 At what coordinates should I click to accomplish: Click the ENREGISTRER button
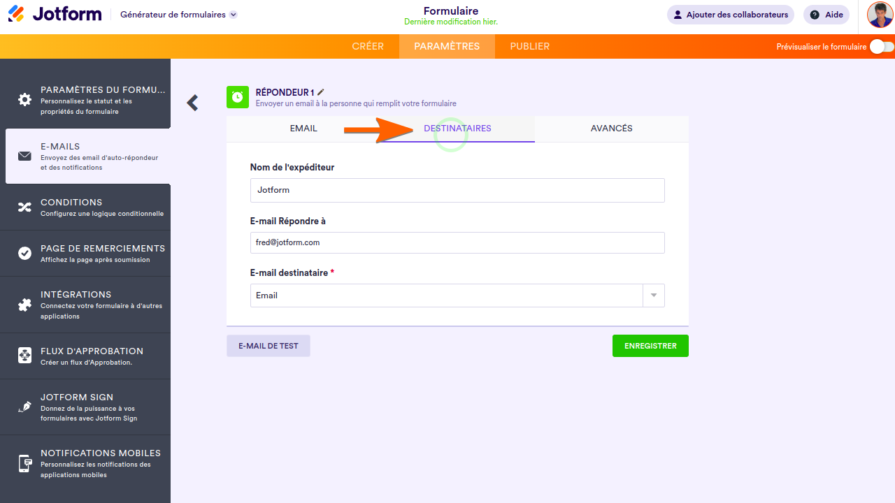click(x=650, y=346)
